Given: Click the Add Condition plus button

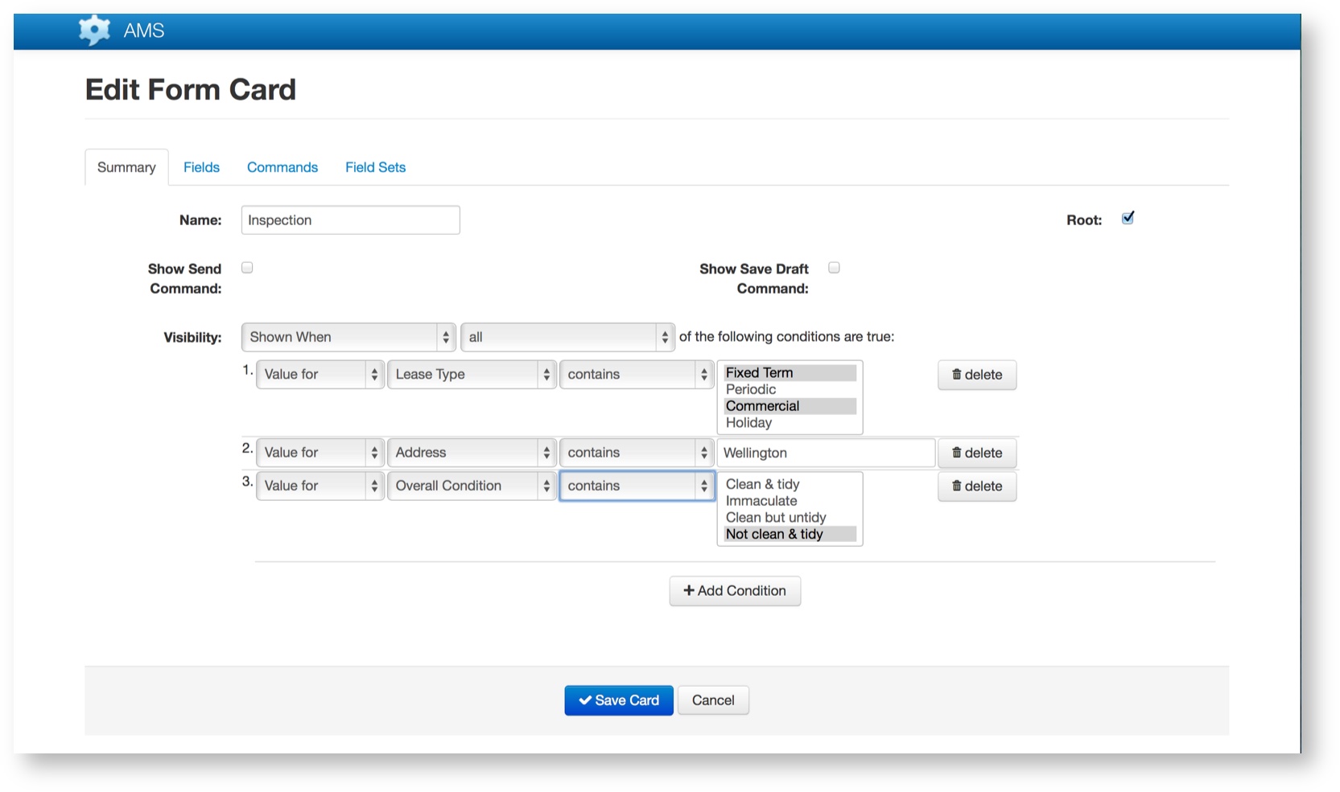Looking at the screenshot, I should (734, 591).
